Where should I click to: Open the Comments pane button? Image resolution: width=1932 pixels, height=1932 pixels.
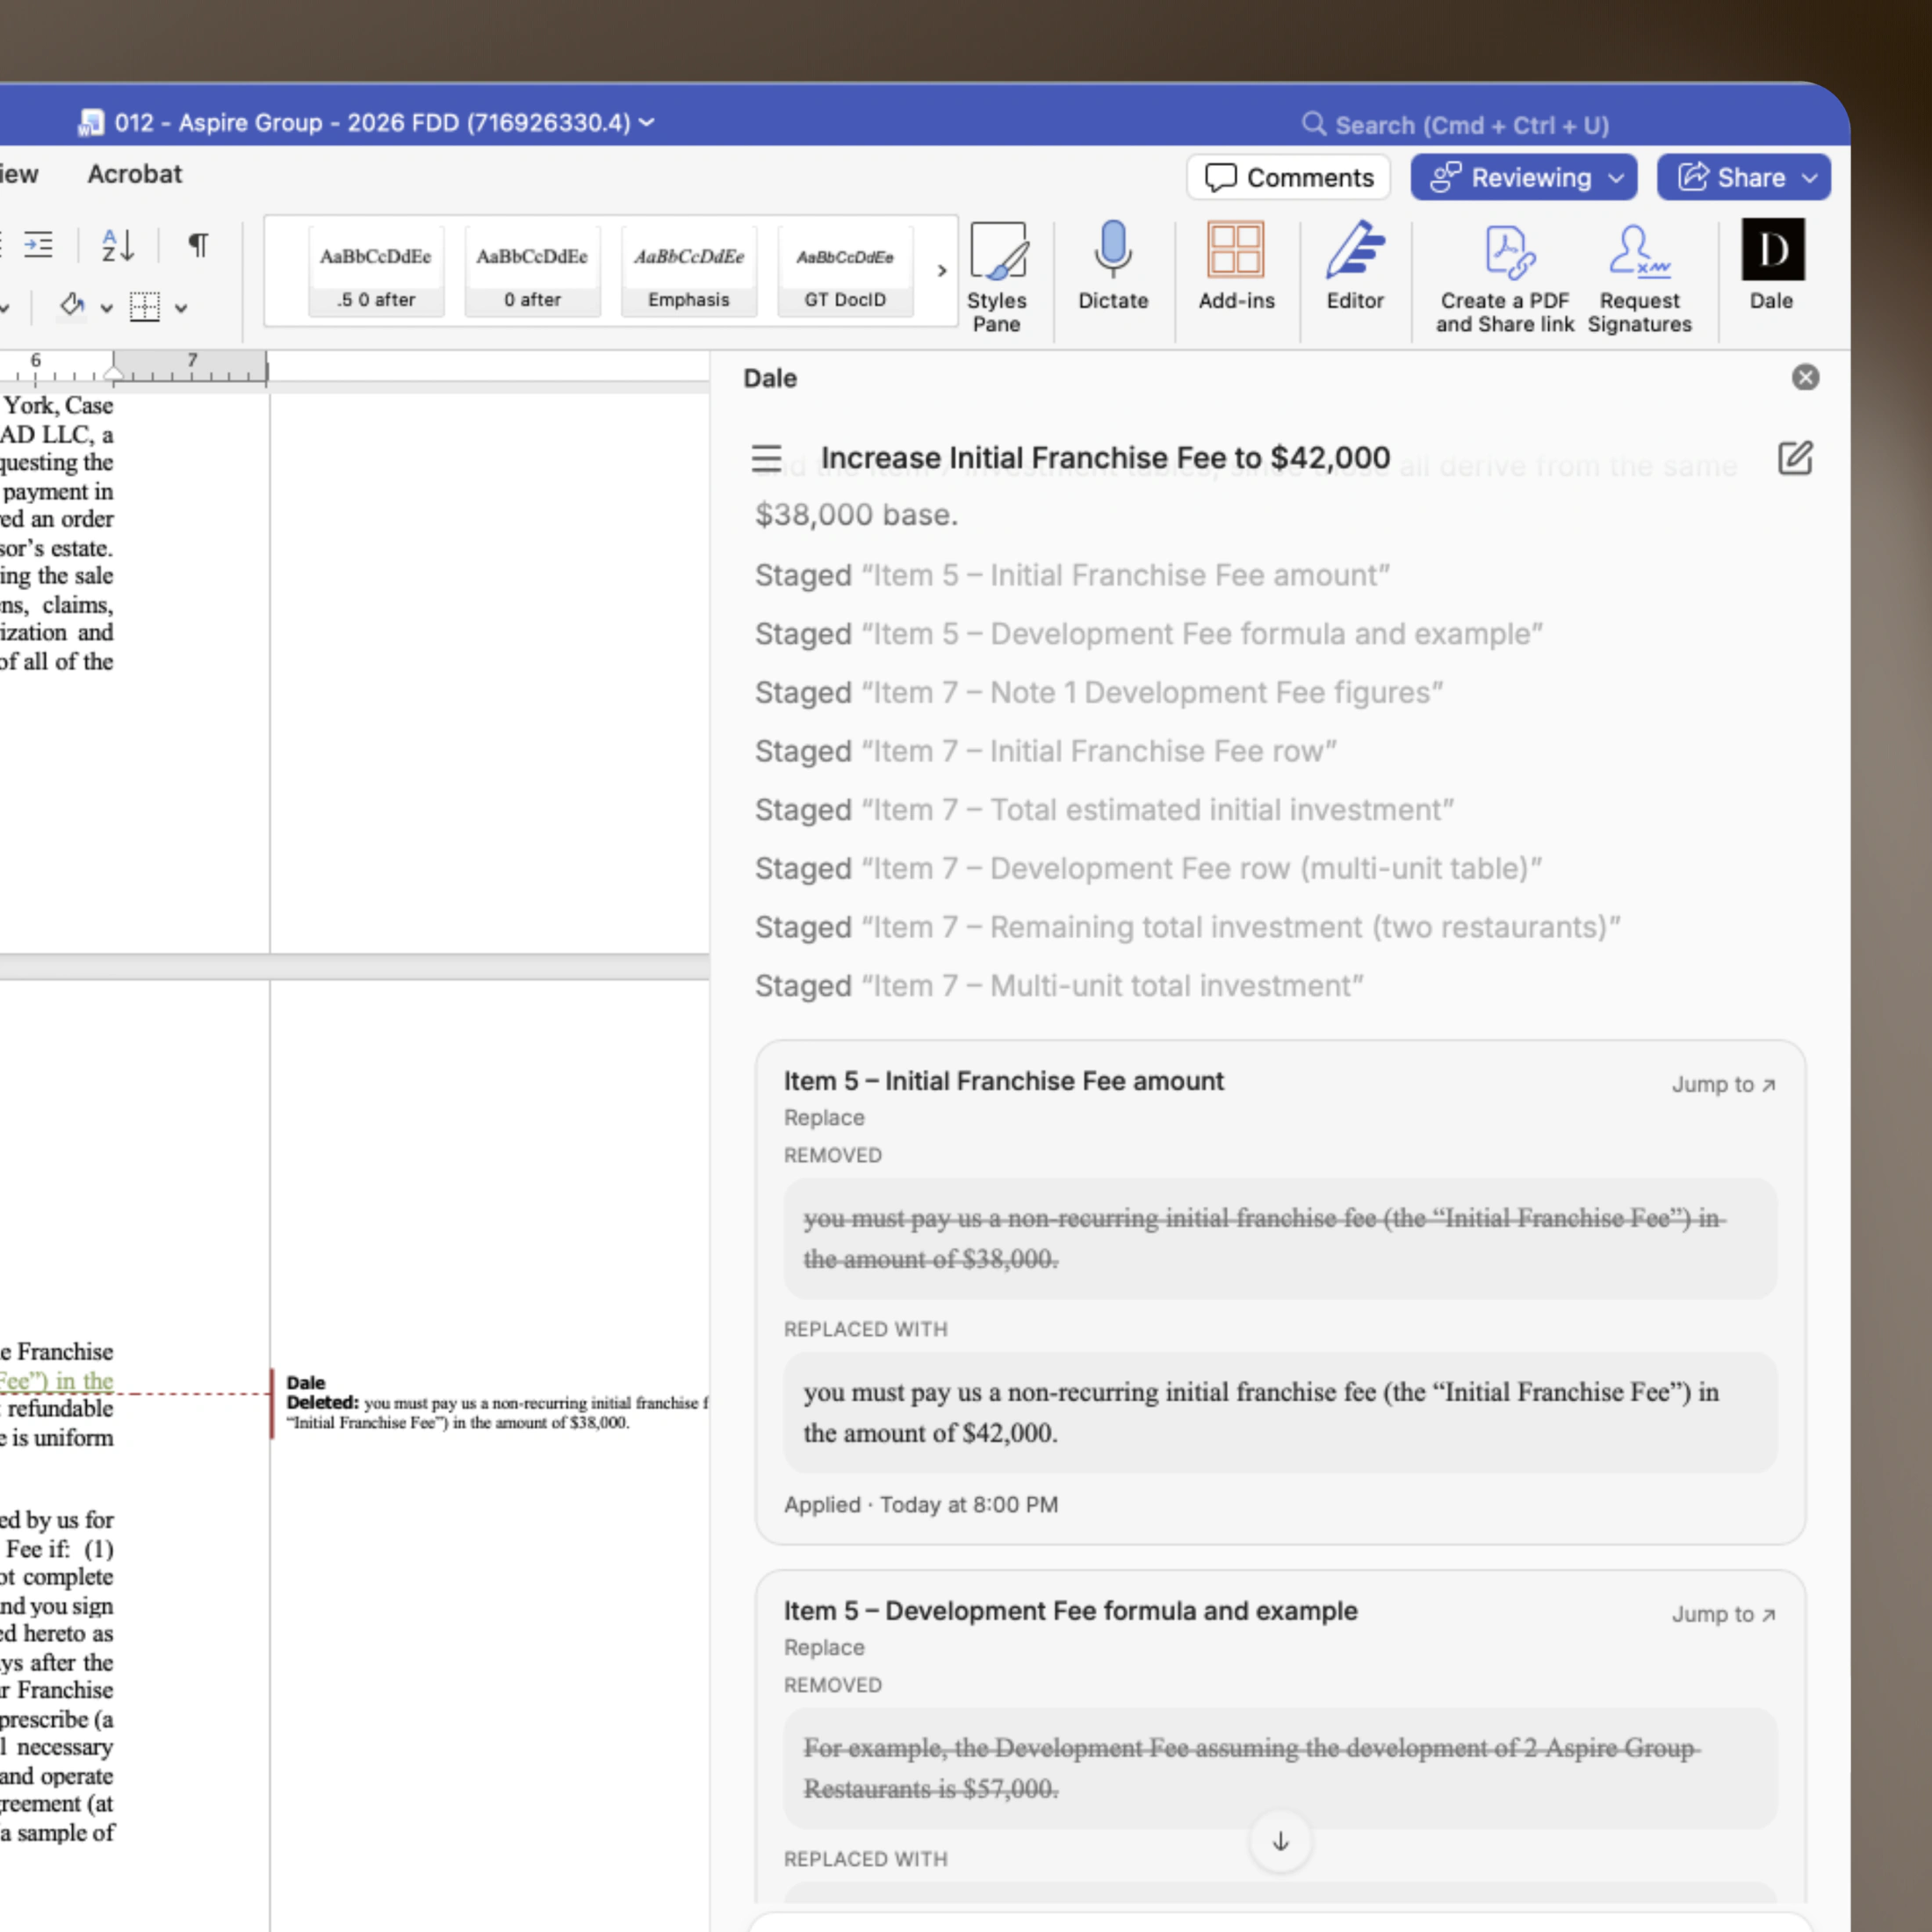1288,177
